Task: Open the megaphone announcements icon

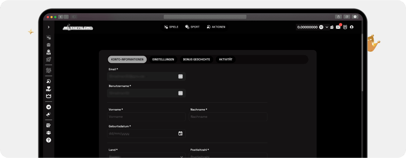Action: tap(48, 114)
